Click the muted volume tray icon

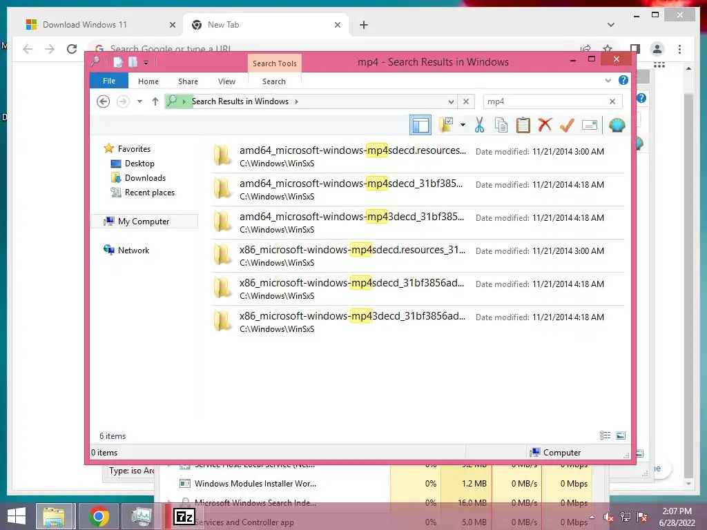608,517
